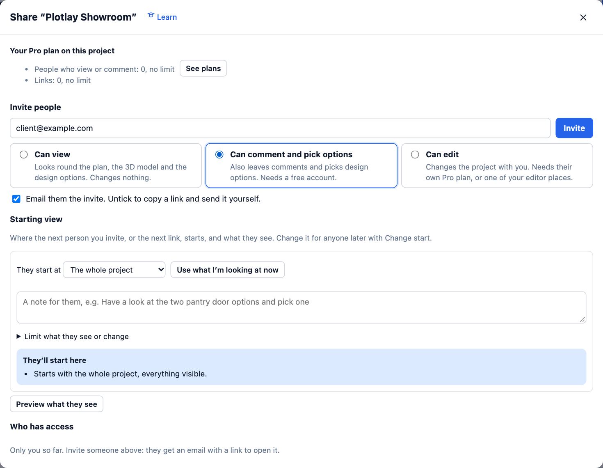The height and width of the screenshot is (468, 603).
Task: Click the Starting view heading
Action: pos(36,219)
